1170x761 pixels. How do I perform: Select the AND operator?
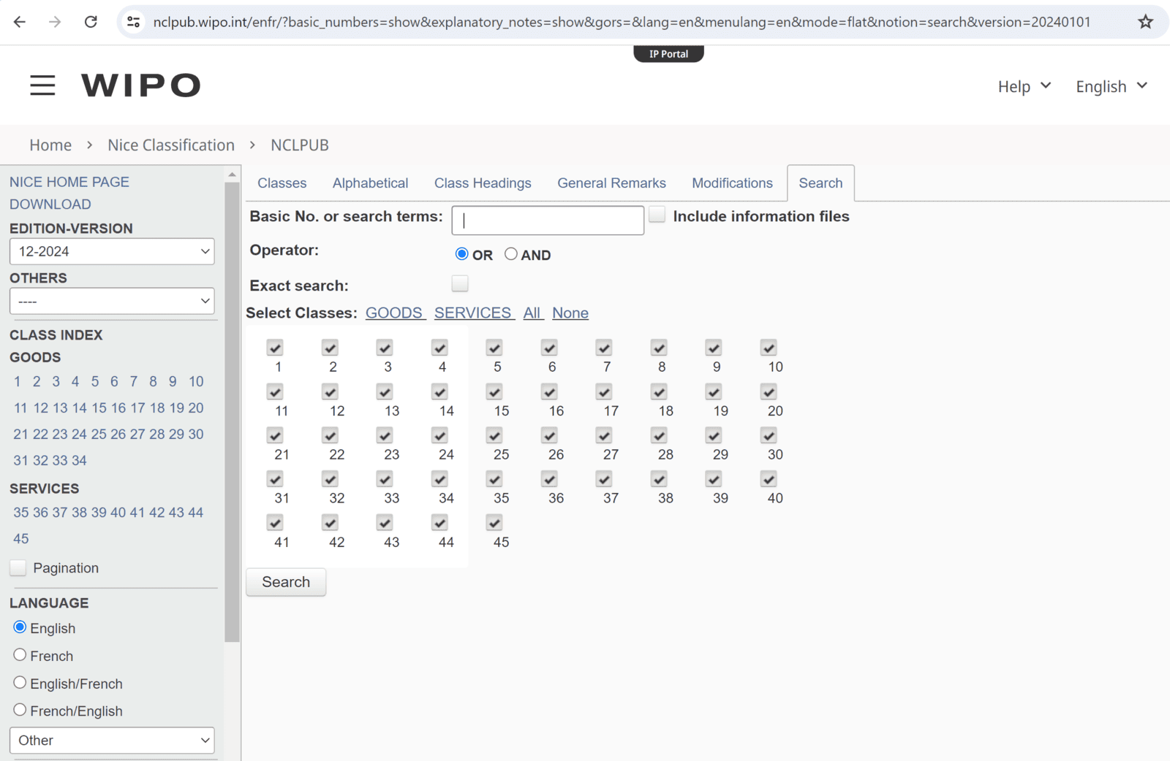[511, 254]
